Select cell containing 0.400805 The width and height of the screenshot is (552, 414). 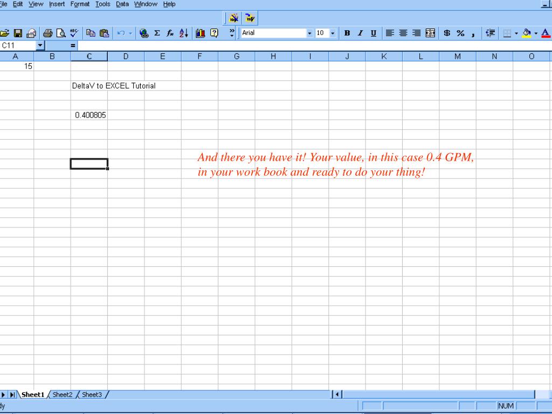pyautogui.click(x=89, y=115)
